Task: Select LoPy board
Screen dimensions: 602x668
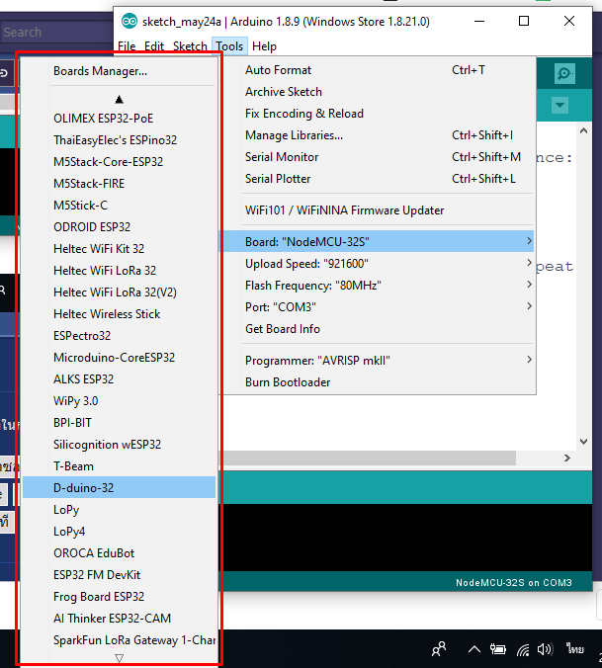Action: pos(120,509)
